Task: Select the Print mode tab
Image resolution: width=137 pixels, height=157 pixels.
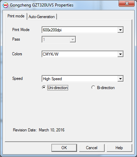Action: 16,16
